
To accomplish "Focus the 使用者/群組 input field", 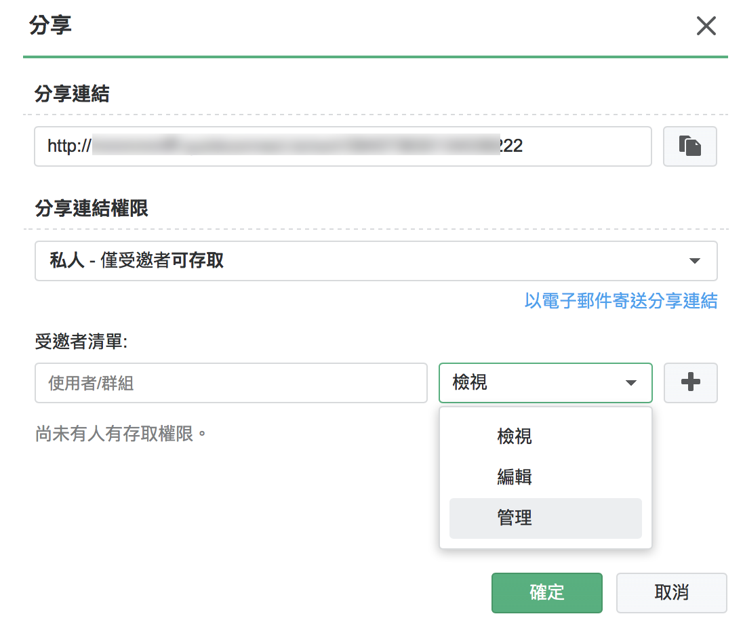I will [x=230, y=383].
